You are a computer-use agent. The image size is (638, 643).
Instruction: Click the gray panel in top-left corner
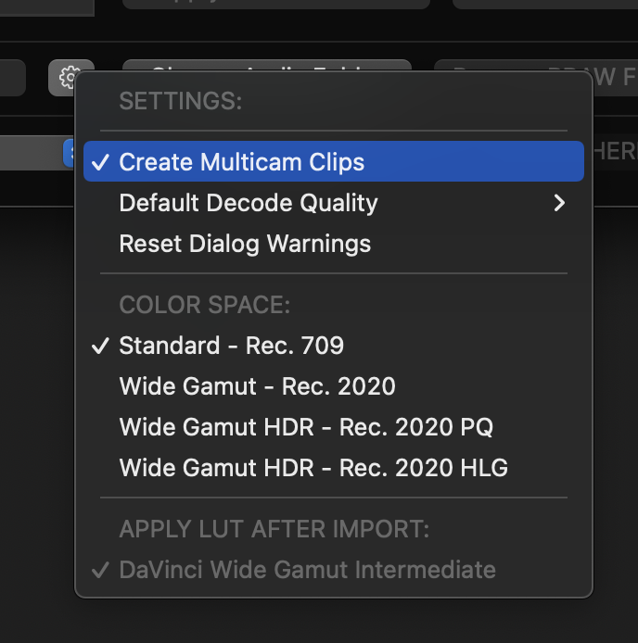[46, 6]
